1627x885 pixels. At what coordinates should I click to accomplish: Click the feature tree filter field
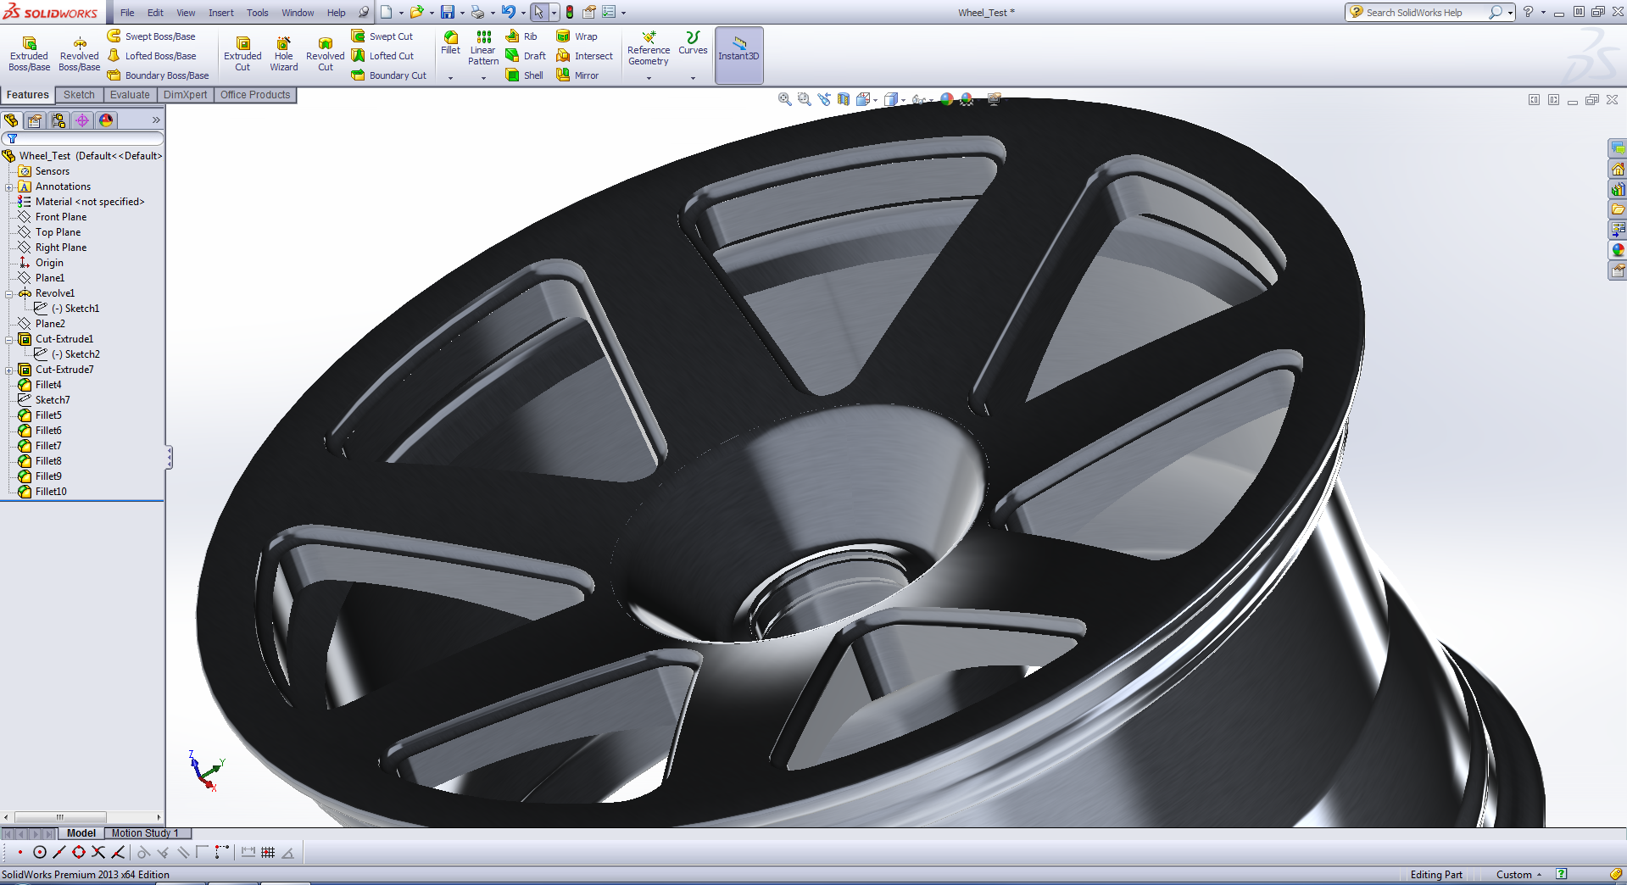point(83,138)
